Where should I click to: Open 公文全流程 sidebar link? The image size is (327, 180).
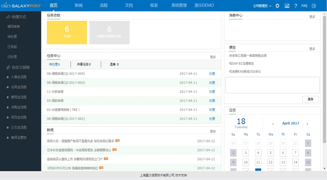19,127
